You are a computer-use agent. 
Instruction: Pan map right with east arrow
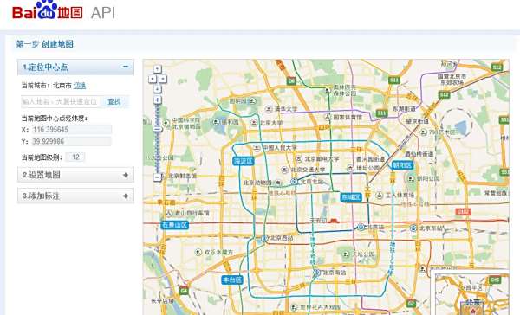(x=163, y=79)
